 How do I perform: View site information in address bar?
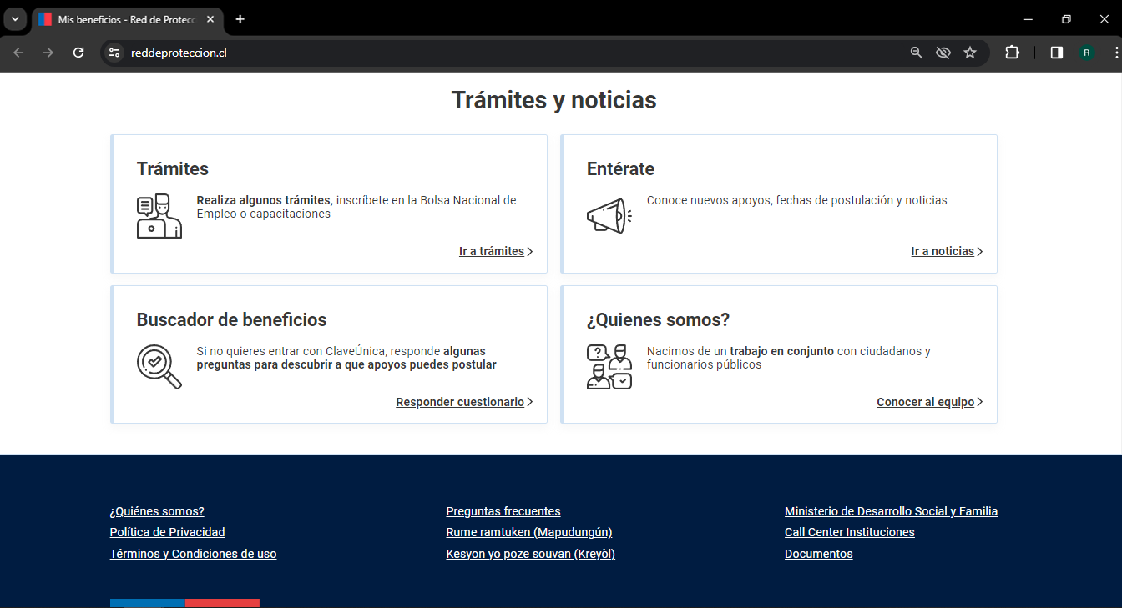[114, 53]
